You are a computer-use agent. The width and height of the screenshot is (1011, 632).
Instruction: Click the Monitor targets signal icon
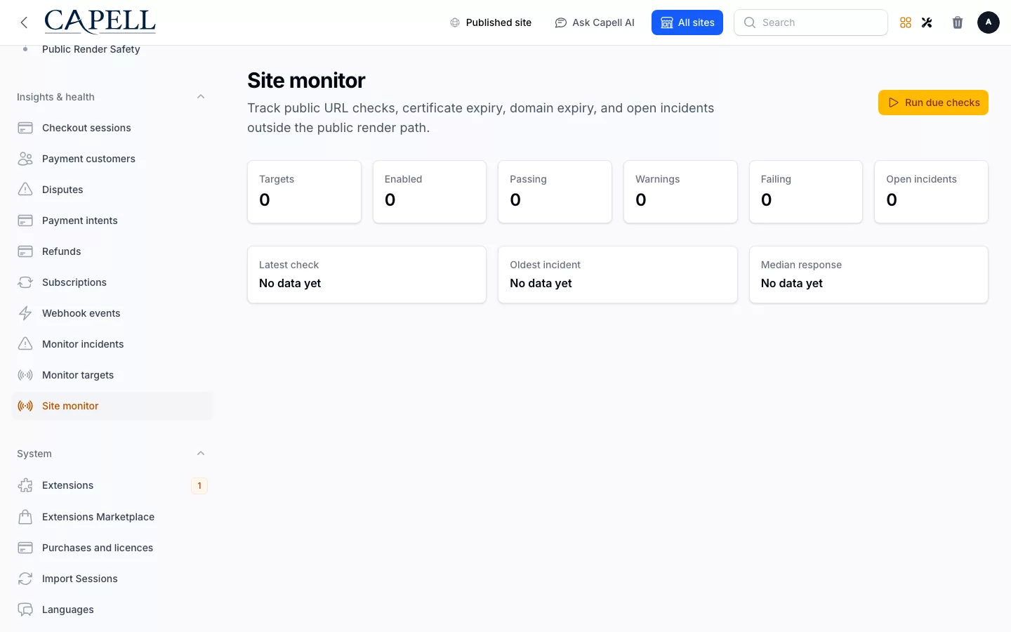(25, 375)
